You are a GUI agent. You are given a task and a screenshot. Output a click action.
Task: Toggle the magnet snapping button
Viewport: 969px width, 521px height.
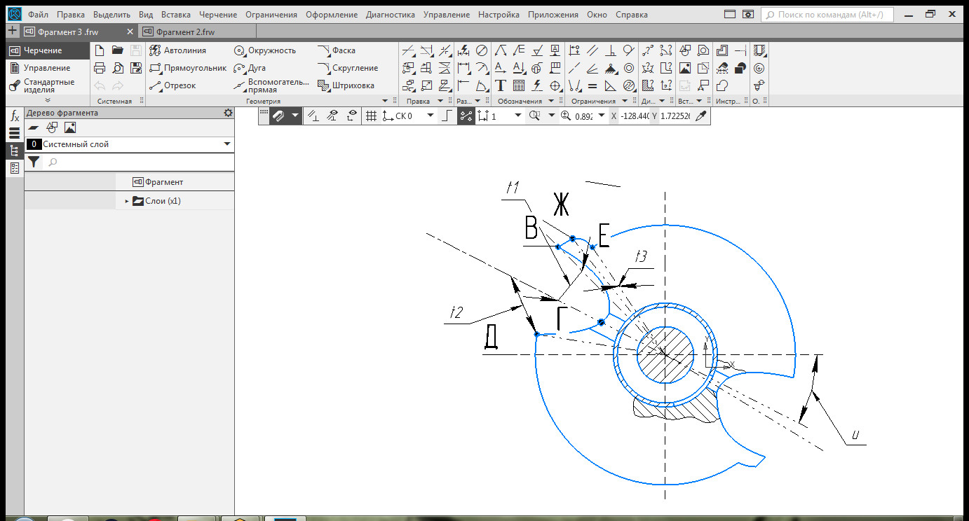click(x=278, y=116)
